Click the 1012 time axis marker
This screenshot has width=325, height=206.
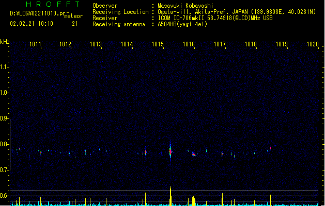coord(65,44)
